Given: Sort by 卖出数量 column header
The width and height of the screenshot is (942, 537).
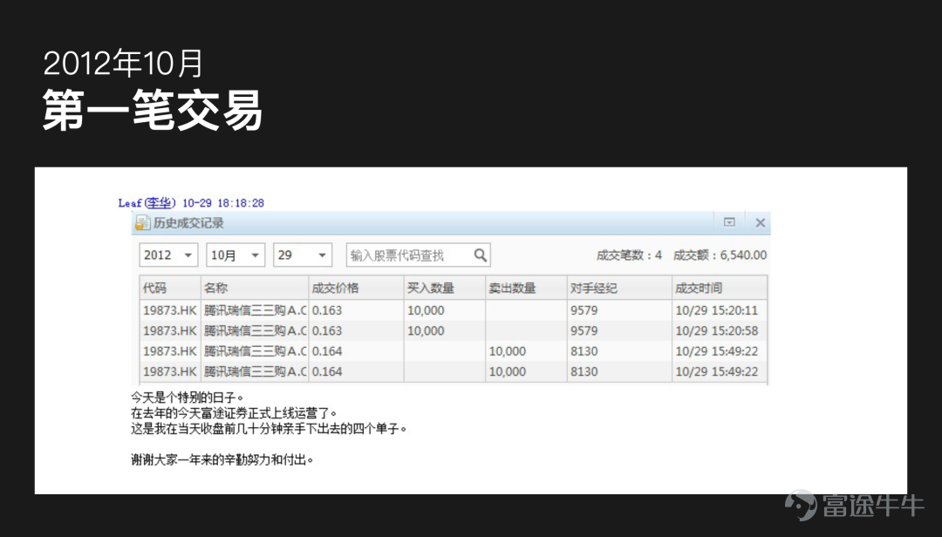Looking at the screenshot, I should click(526, 288).
